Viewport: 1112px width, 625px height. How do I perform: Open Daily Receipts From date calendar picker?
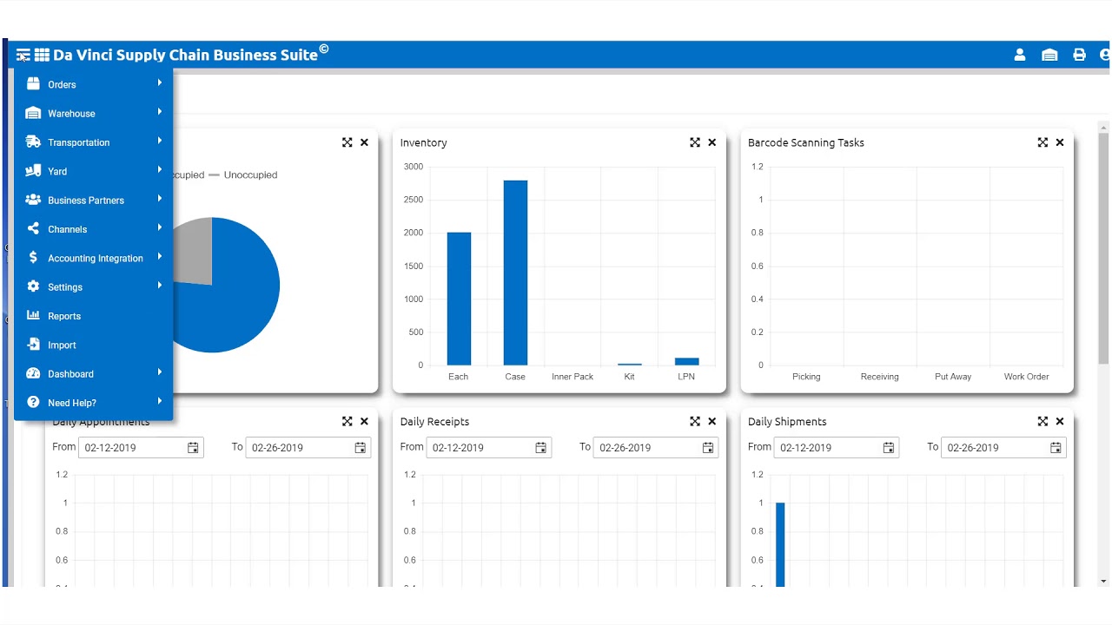point(540,448)
